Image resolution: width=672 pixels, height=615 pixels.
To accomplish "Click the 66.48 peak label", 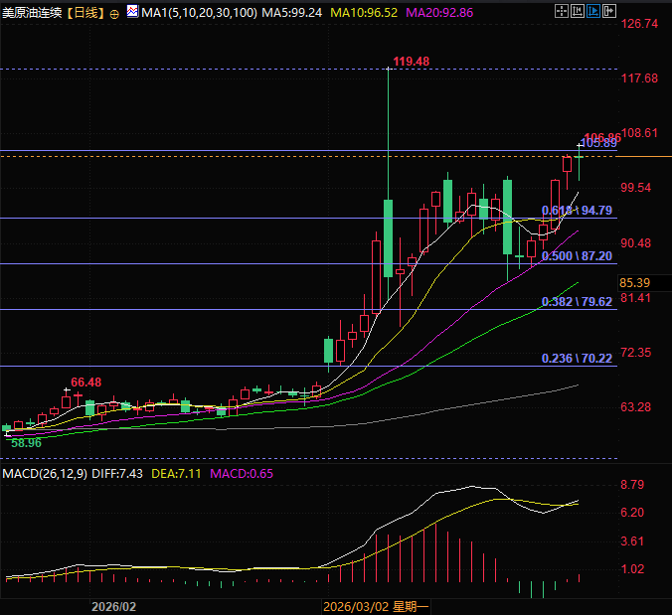I will [x=86, y=383].
